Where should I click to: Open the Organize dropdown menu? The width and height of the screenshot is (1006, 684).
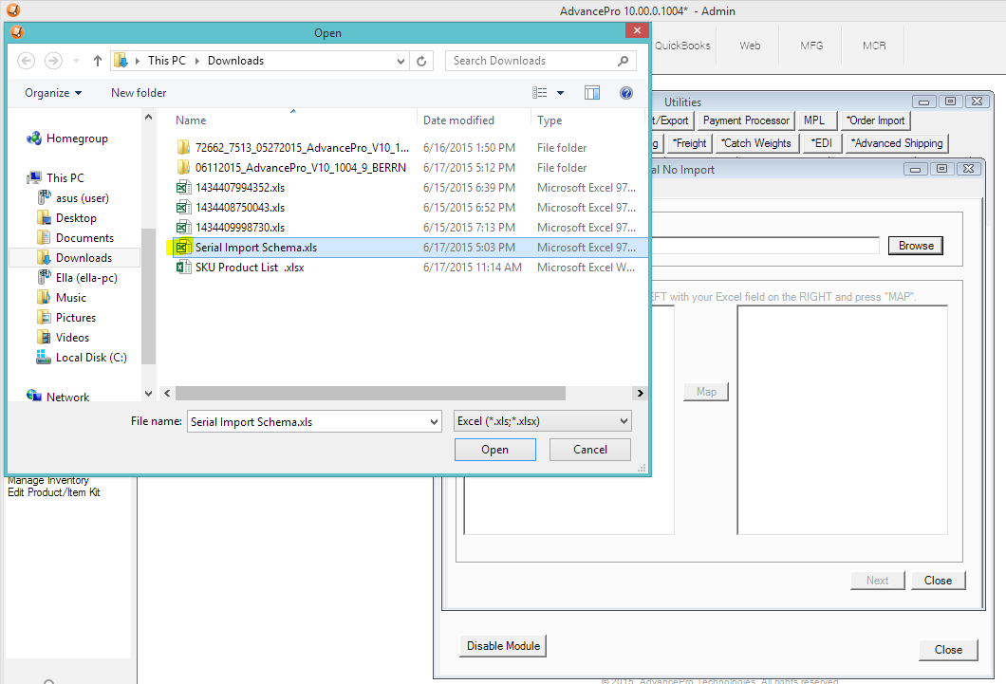pyautogui.click(x=53, y=93)
